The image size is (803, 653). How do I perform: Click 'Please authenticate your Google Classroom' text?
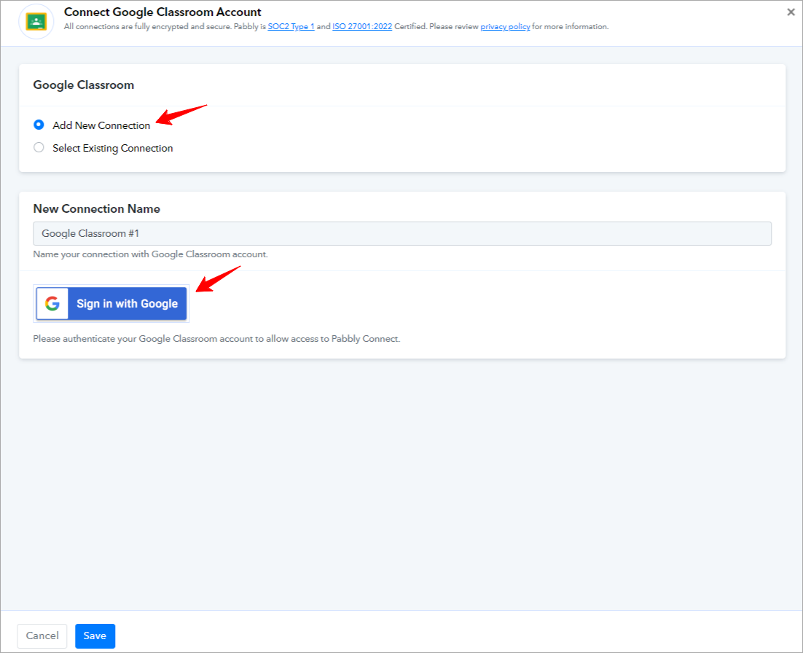click(x=216, y=339)
